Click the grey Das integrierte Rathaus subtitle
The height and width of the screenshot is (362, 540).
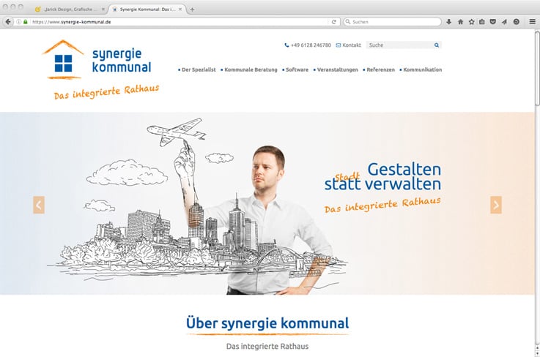(267, 346)
